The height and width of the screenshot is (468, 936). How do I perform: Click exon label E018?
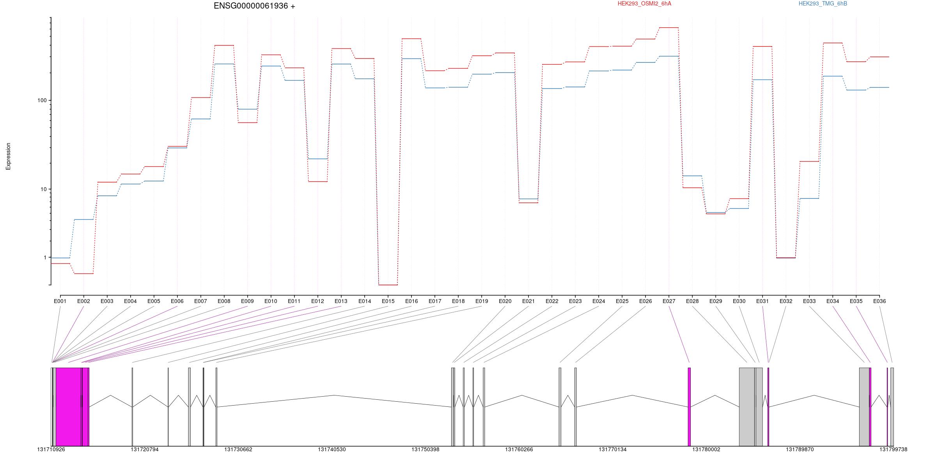tap(458, 301)
